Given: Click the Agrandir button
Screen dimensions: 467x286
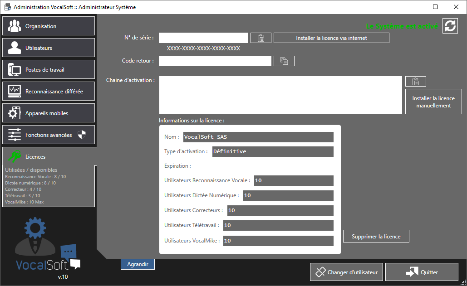Looking at the screenshot, I should point(138,264).
